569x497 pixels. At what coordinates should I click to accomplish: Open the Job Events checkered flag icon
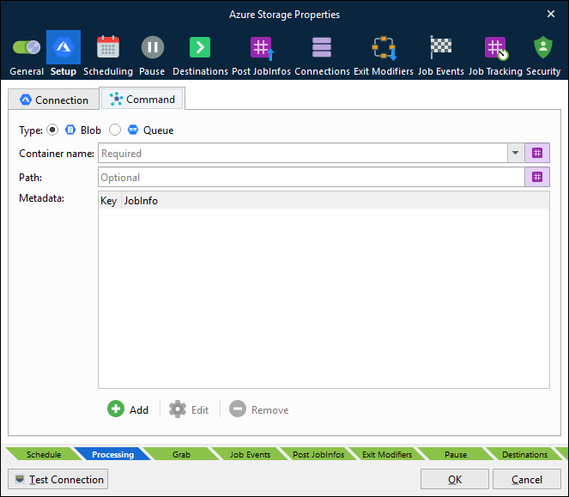(440, 47)
